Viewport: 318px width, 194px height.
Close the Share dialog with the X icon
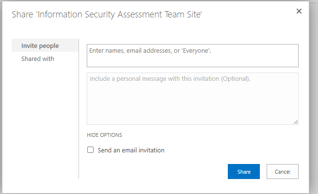(299, 11)
